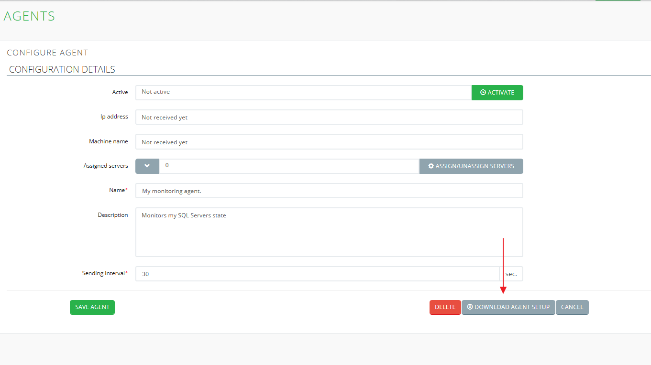Click the 'CONFIGURATION DETAILS' section title
This screenshot has height=365, width=651.
[62, 69]
